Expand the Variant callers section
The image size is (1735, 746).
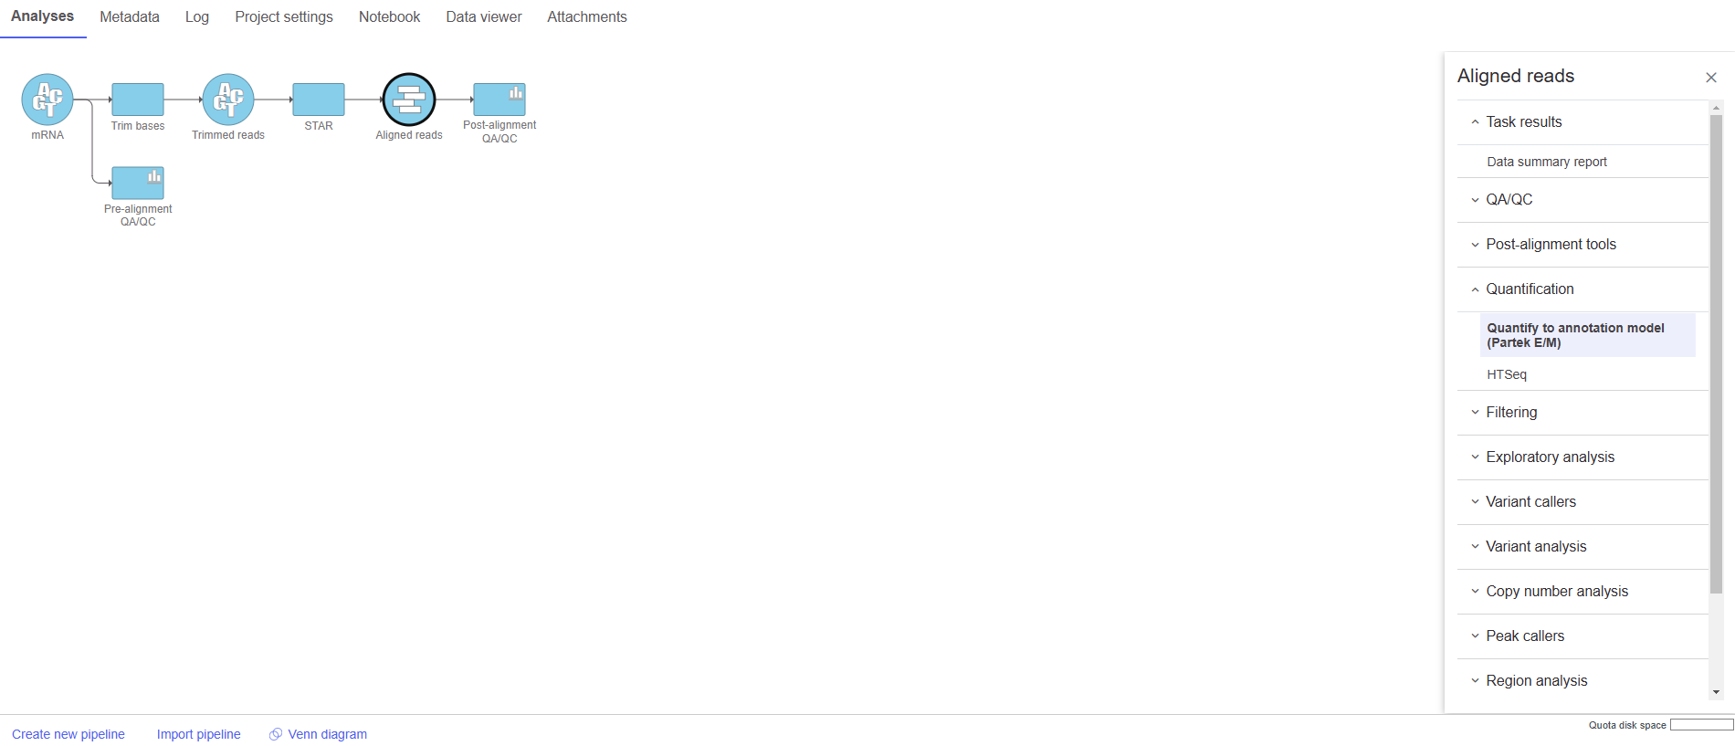[1530, 502]
